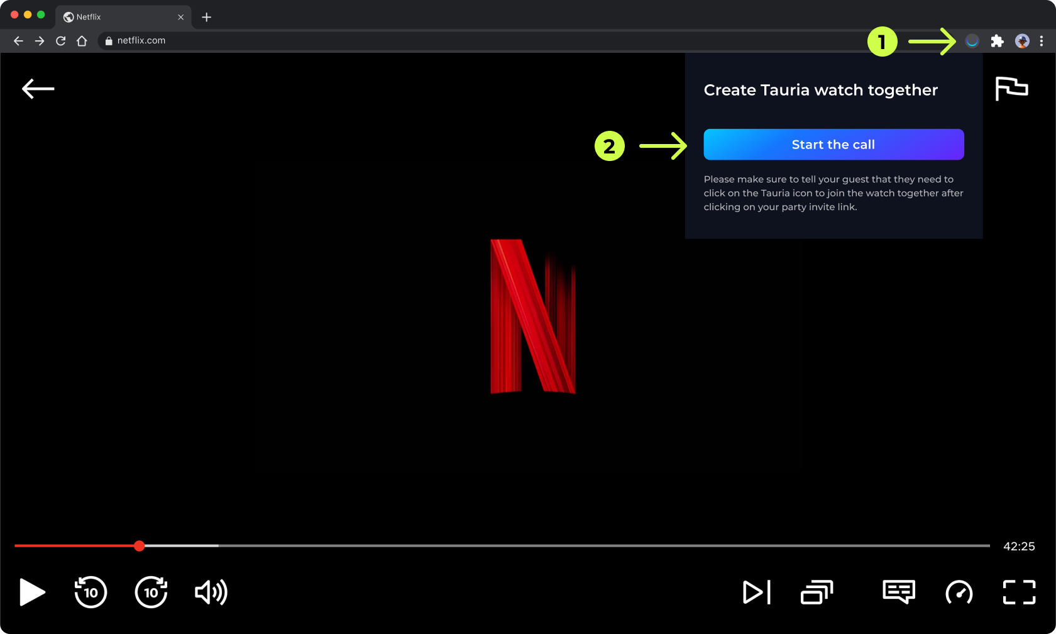
Task: Go back using browser back arrow
Action: (x=18, y=41)
